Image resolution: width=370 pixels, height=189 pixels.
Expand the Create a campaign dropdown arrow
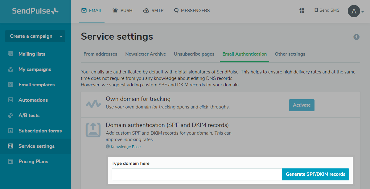pyautogui.click(x=61, y=36)
